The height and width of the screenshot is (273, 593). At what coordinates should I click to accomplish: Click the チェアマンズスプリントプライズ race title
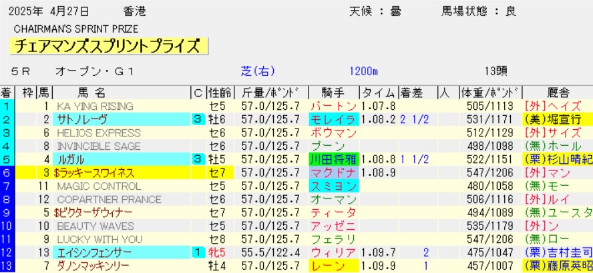[109, 46]
